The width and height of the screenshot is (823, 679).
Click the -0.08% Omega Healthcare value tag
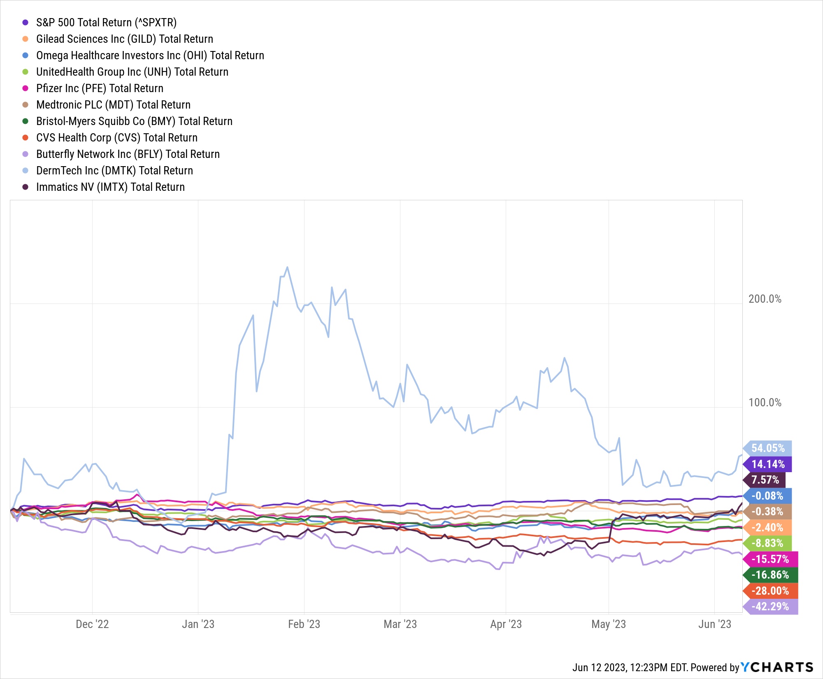click(767, 496)
